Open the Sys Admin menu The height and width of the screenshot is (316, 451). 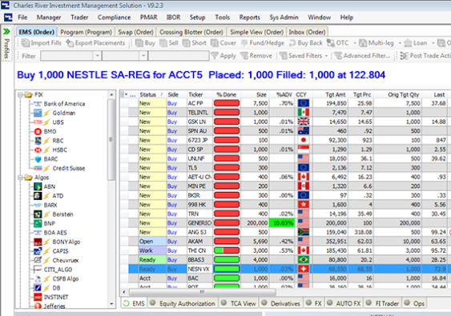click(284, 18)
